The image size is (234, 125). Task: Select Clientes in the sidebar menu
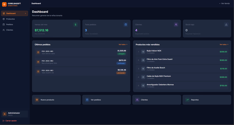click(x=14, y=30)
